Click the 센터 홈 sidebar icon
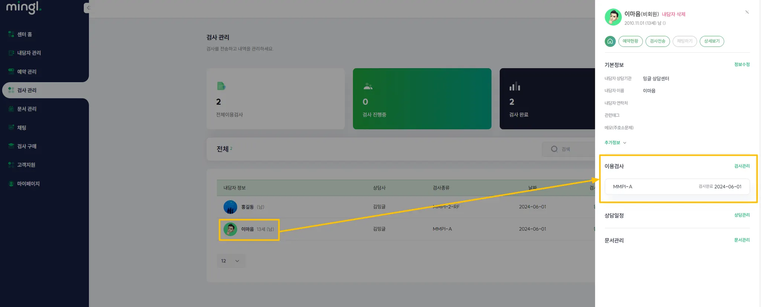Image resolution: width=761 pixels, height=307 pixels. tap(11, 34)
